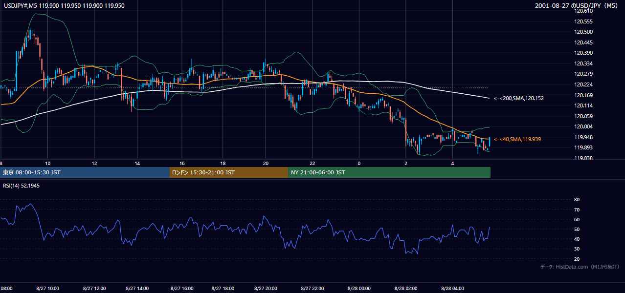The width and height of the screenshot is (625, 293).
Task: Click the 120.224 price axis label
Action: pos(583,84)
